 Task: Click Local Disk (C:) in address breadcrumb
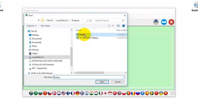tap(62, 20)
